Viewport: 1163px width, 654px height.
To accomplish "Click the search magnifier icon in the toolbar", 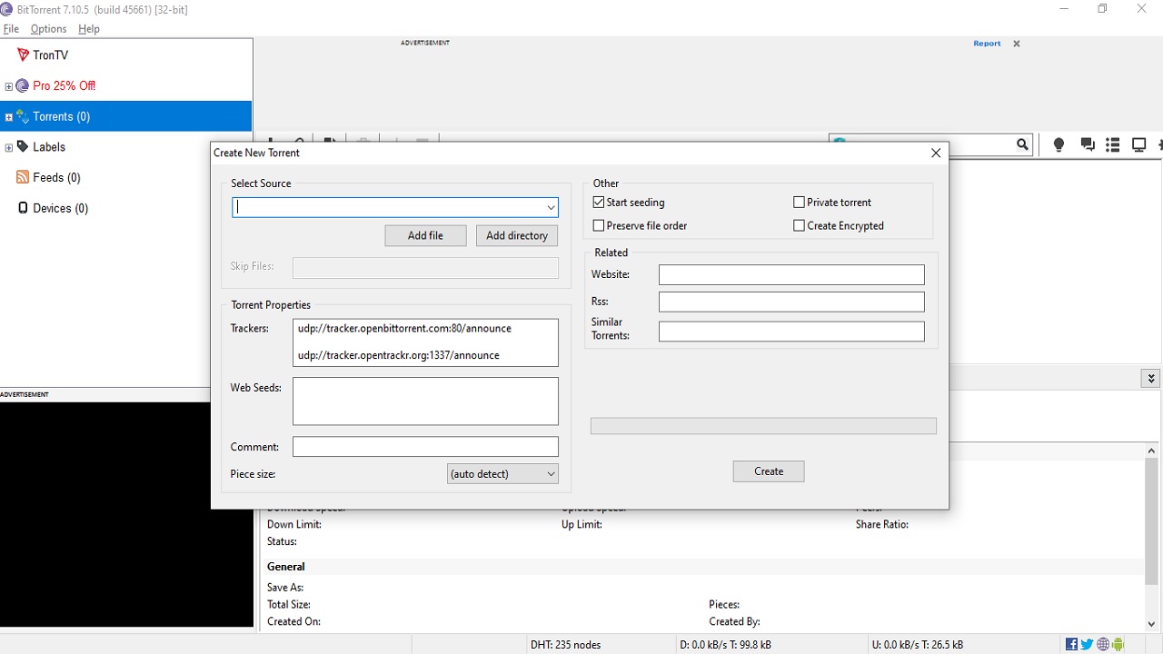I will (1022, 144).
